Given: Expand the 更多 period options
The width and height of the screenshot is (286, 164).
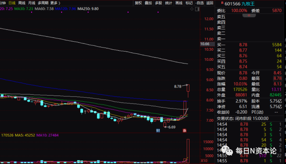Looking at the screenshot, I should click(55, 3).
